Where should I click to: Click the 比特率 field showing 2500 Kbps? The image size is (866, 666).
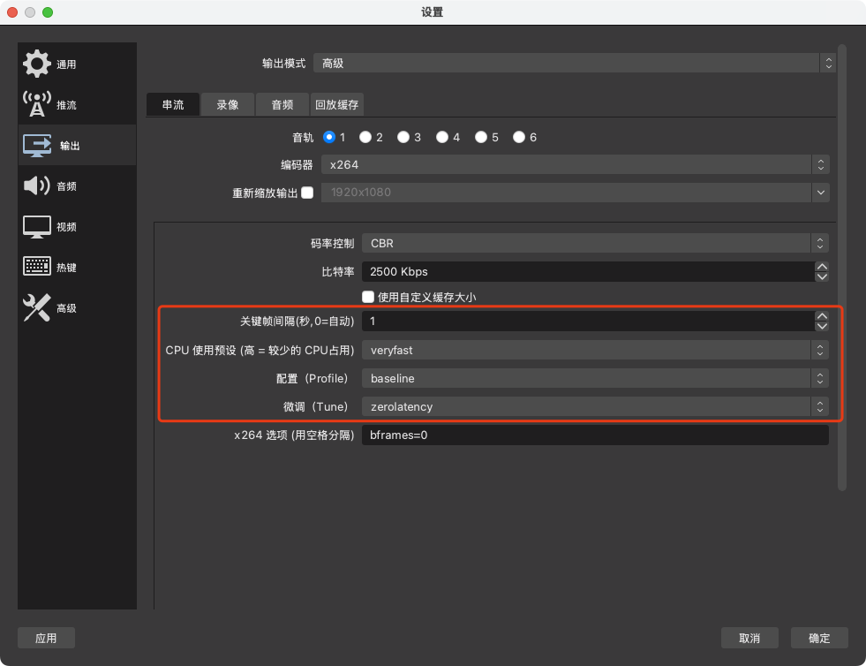588,271
